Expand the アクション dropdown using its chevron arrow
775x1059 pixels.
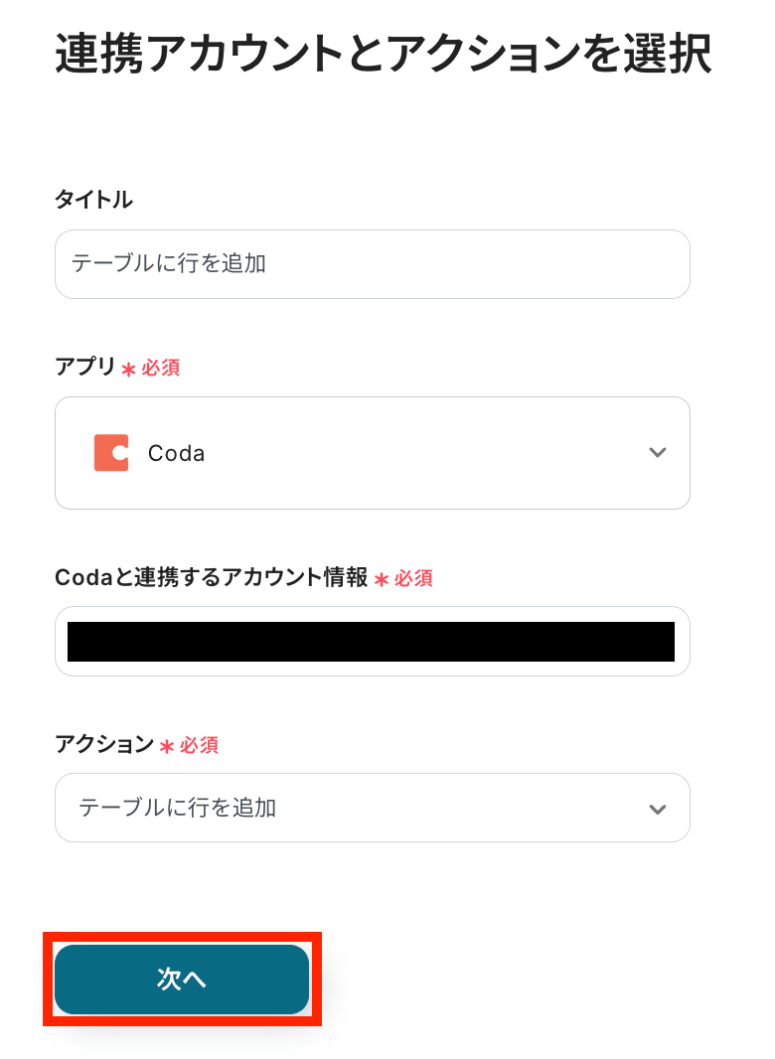tap(657, 809)
